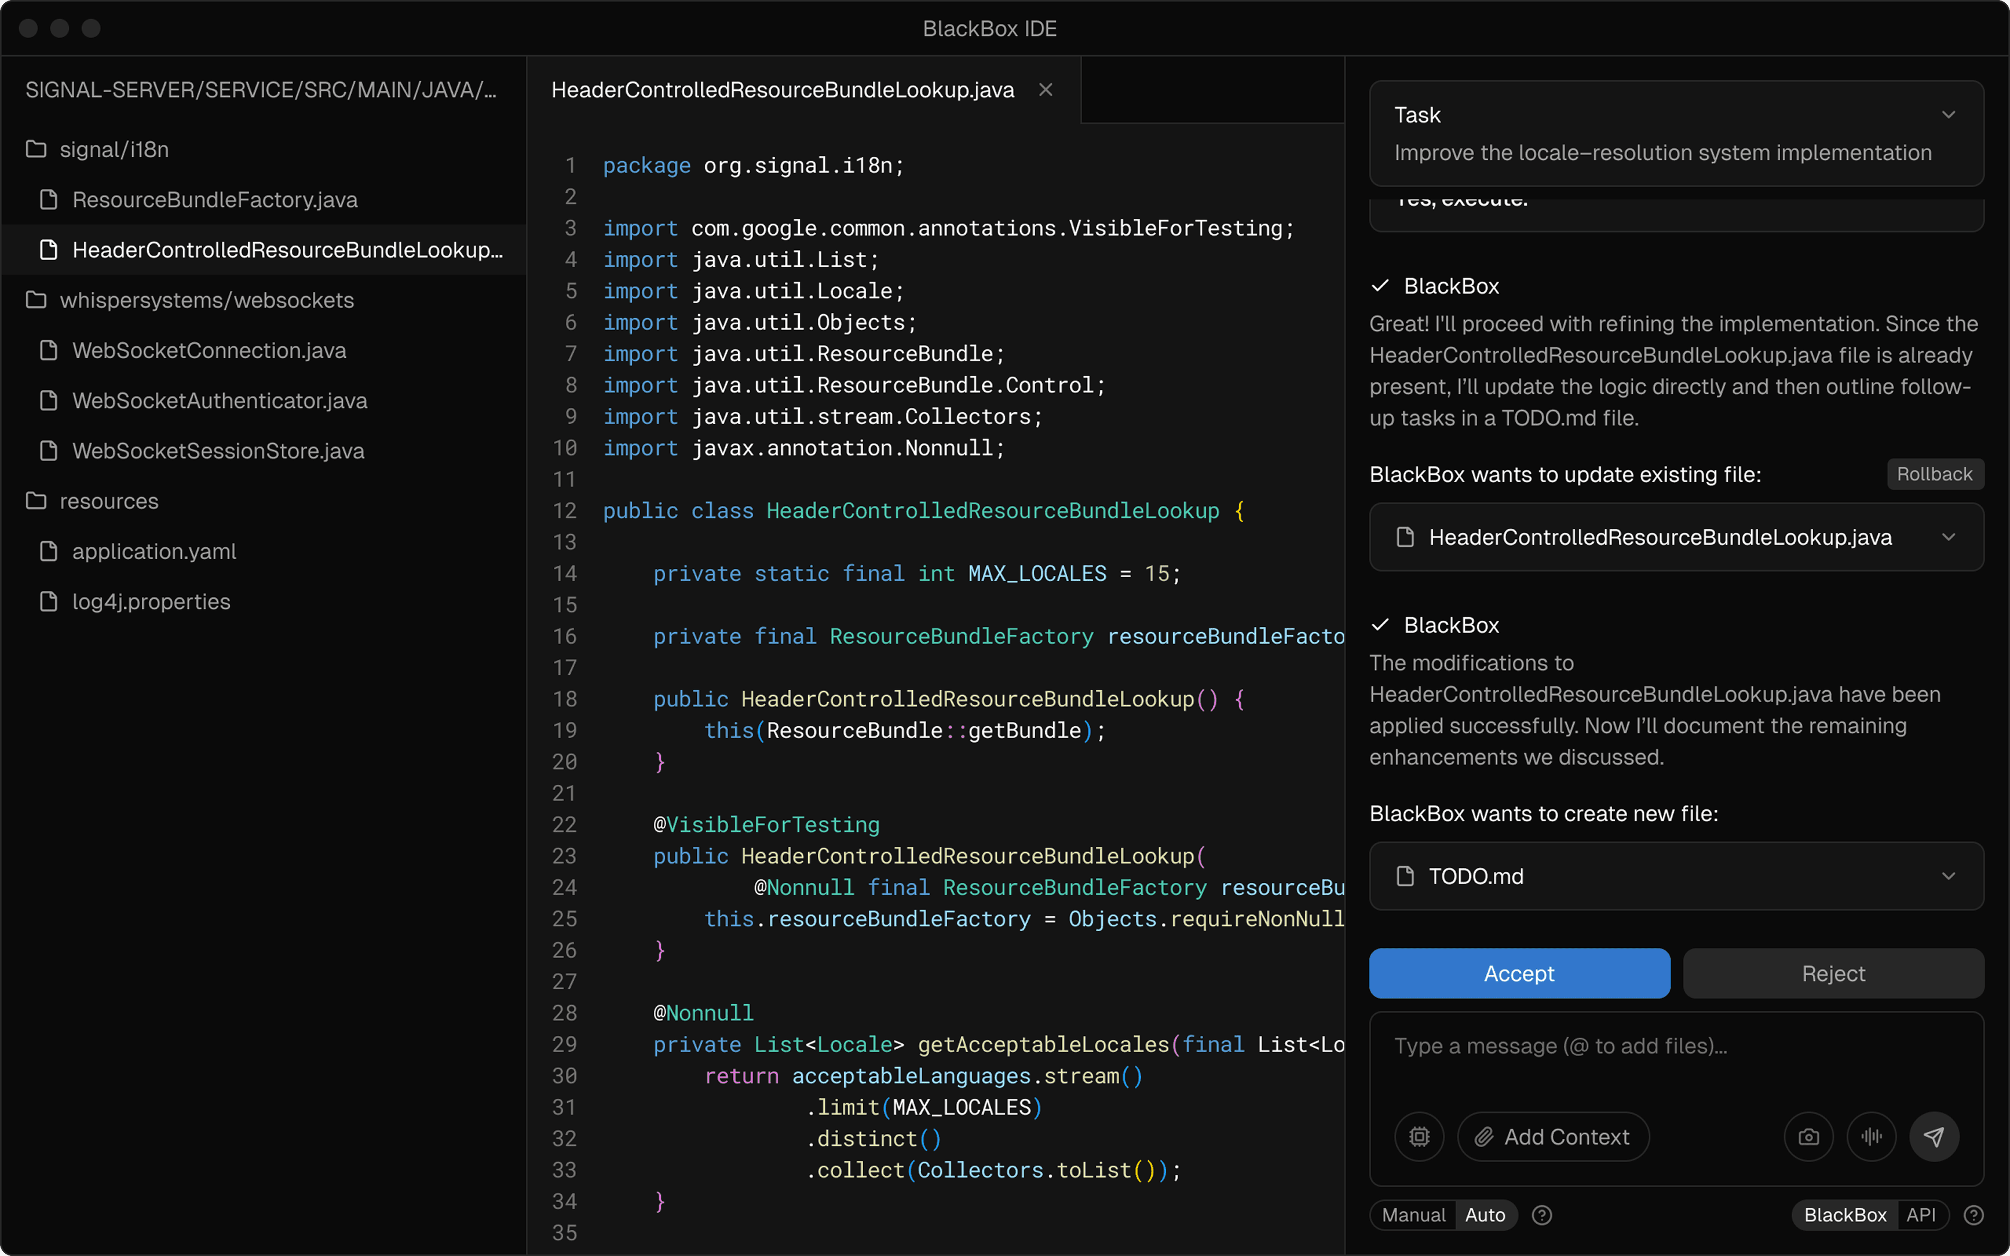Close the HeaderControlledResourceBundleLookup.java tab

pos(1046,90)
